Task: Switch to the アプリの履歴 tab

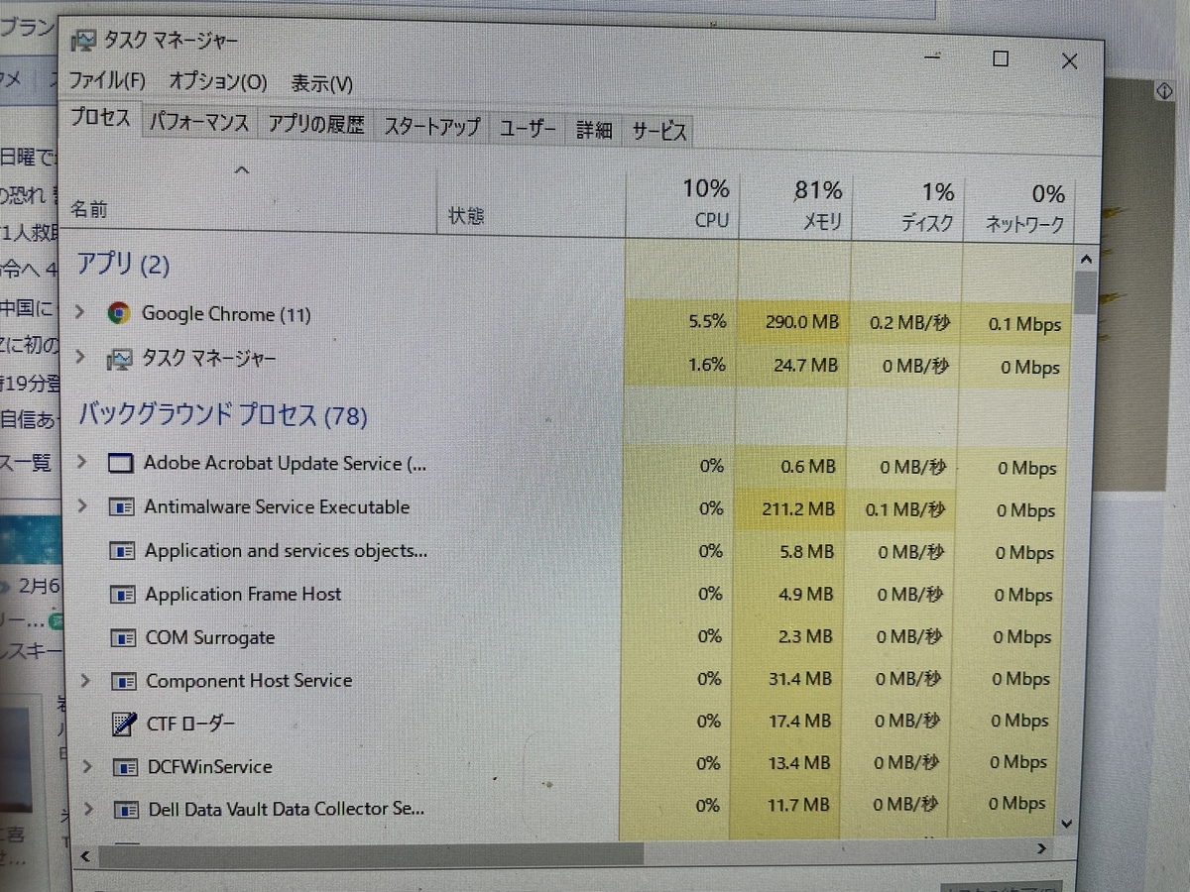Action: (x=316, y=125)
